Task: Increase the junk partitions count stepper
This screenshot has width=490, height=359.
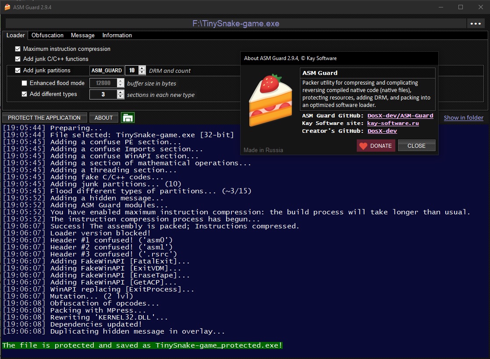Action: pyautogui.click(x=142, y=68)
